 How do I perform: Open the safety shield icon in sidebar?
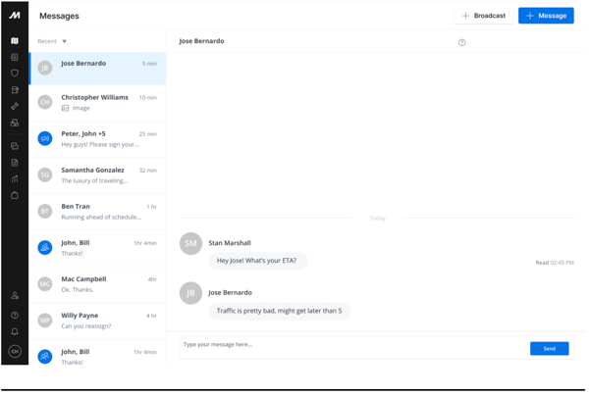(15, 74)
